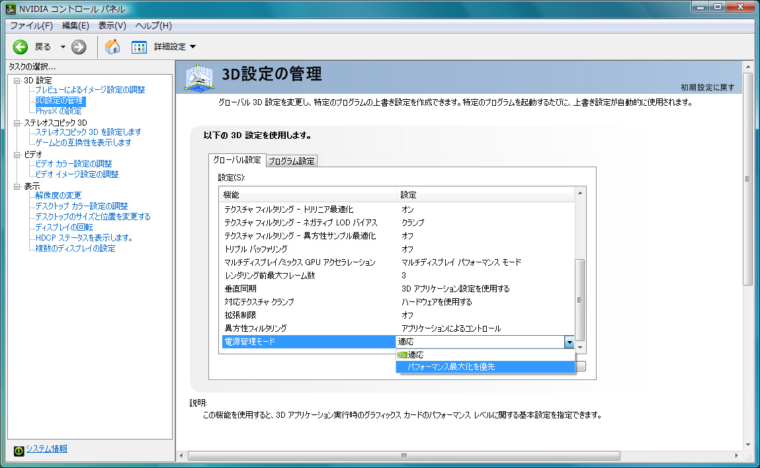760x468 pixels.
Task: Click the main pane vertical scrollbar thumb
Action: coord(747,179)
